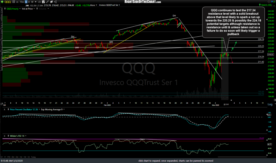This screenshot has height=163, width=276.
Task: Expand the More dropdown in quote bar
Action: pos(94,5)
